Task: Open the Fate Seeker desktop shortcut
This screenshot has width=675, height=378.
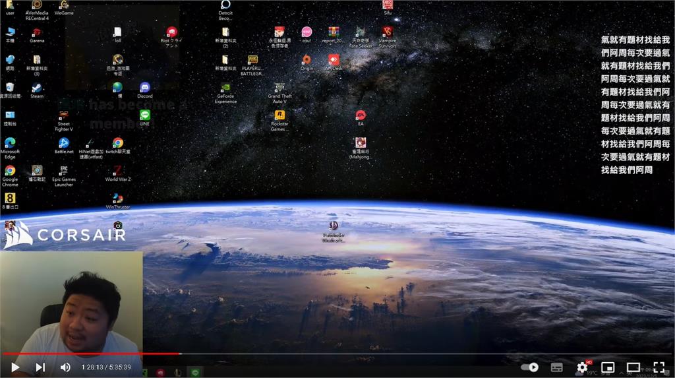Action: [361, 37]
